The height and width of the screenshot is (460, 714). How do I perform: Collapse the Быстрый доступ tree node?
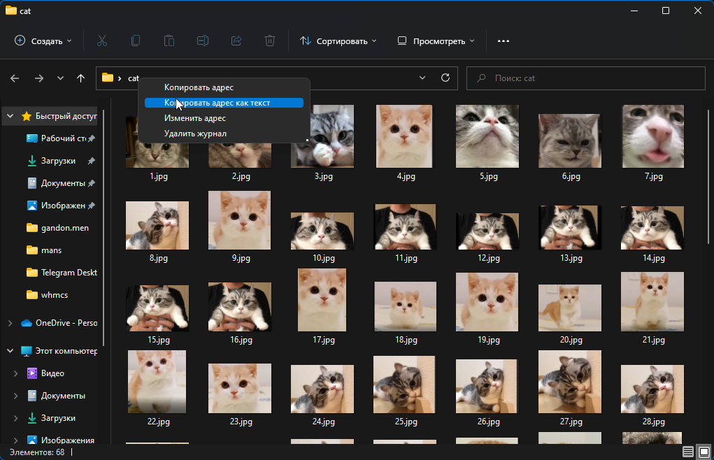point(10,116)
